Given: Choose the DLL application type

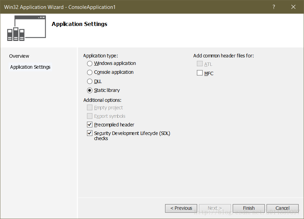Looking at the screenshot, I should (90, 81).
